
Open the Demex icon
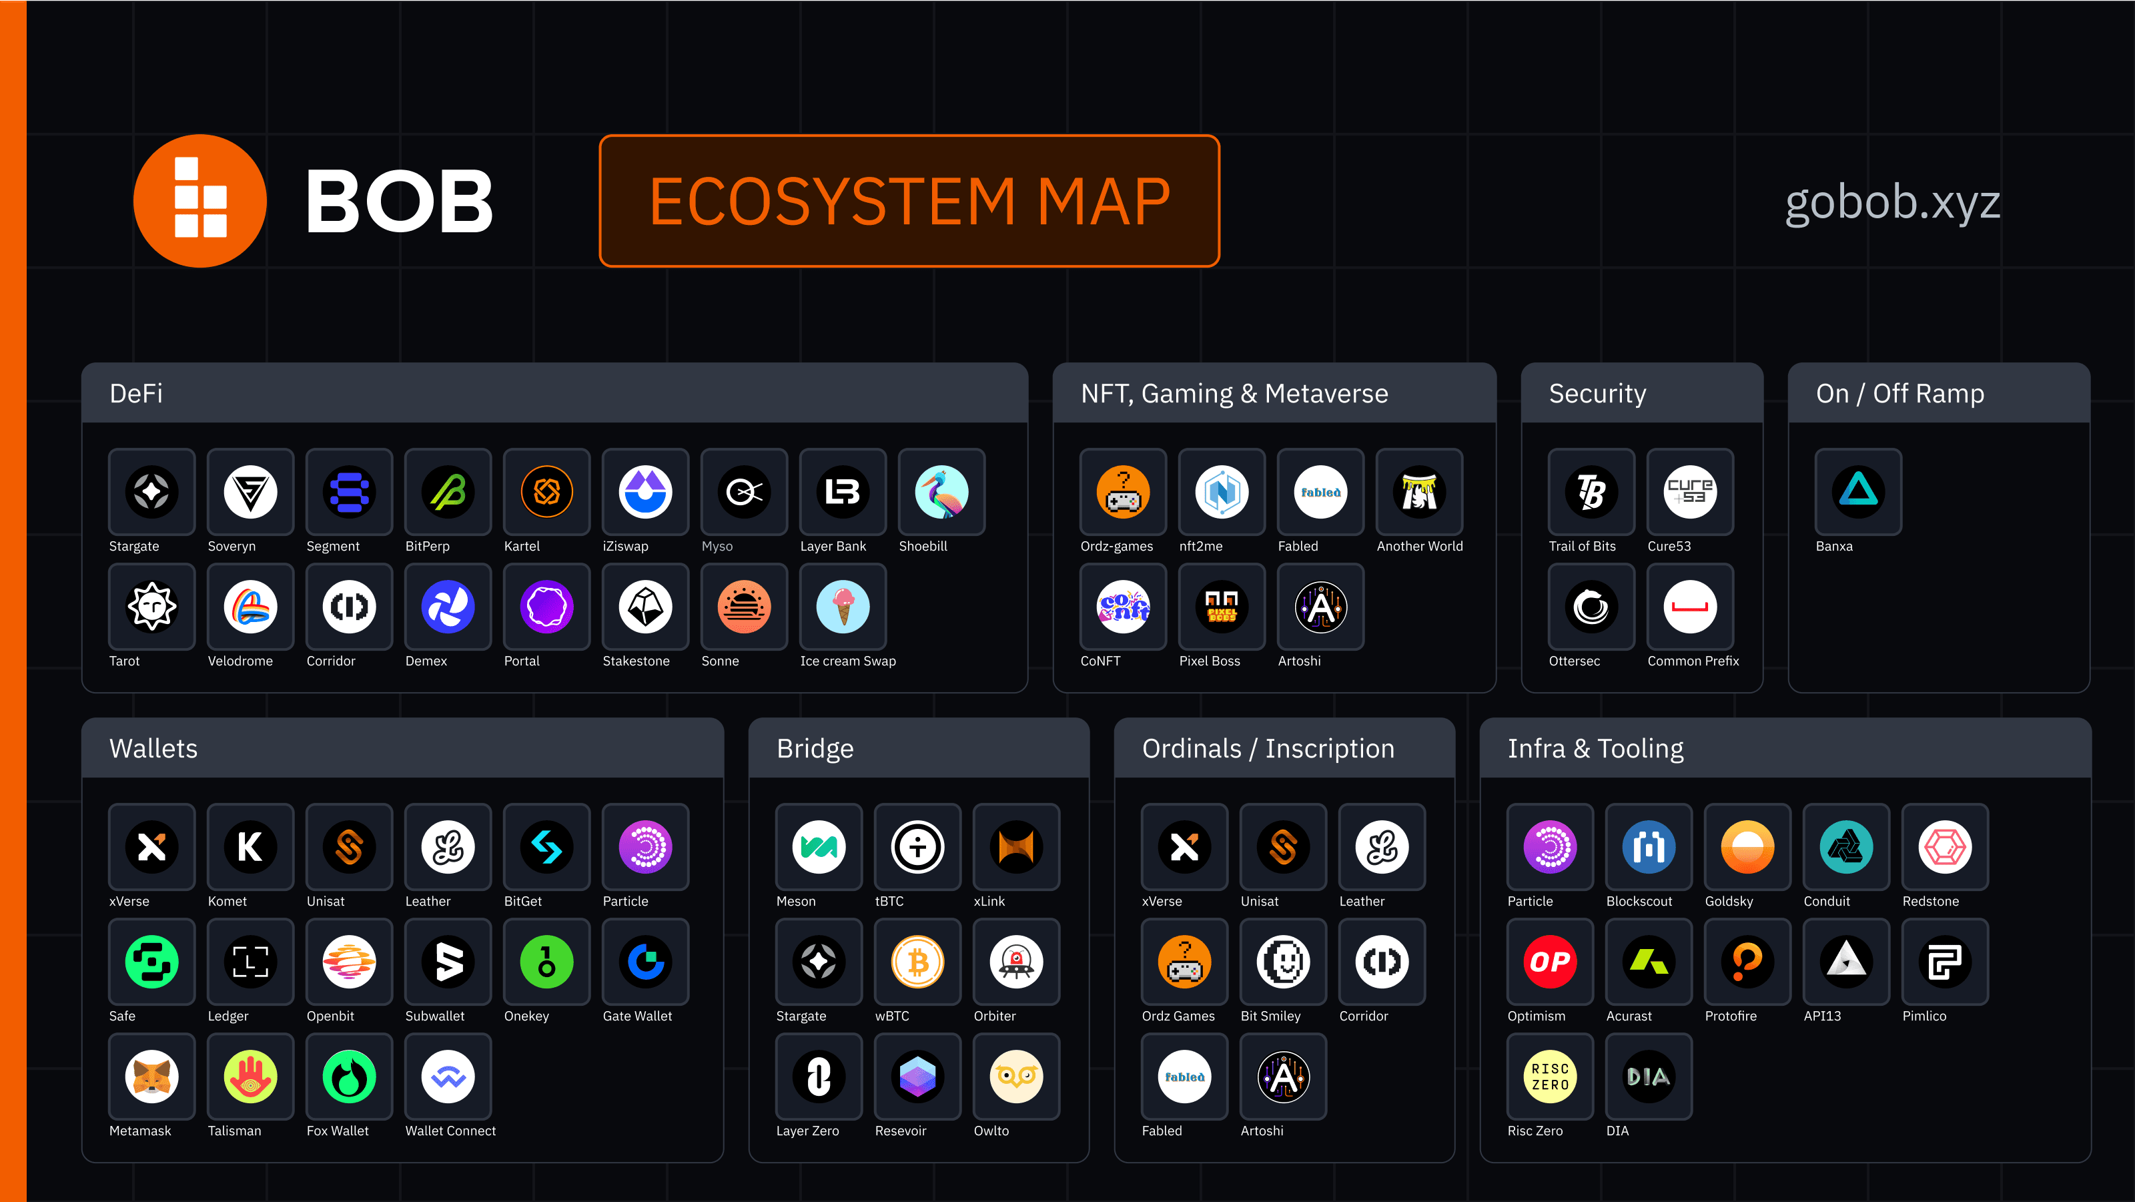pos(448,607)
